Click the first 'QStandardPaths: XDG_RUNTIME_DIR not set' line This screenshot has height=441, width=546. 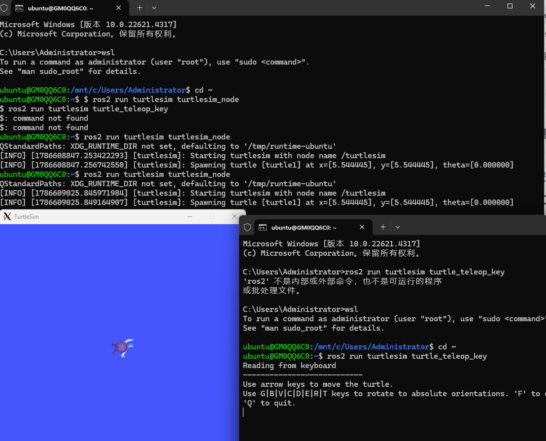pos(168,146)
